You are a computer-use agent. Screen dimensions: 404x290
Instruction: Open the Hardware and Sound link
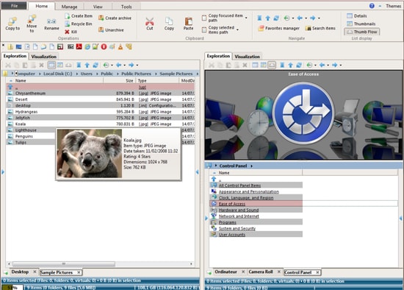[x=239, y=210]
